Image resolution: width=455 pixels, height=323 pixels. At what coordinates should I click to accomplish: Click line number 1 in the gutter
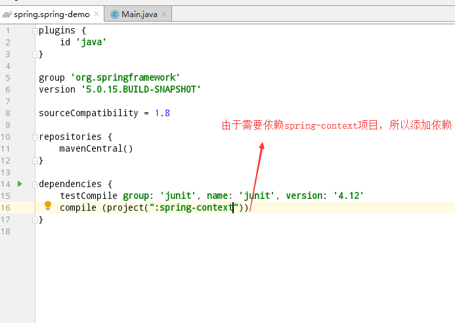[8, 30]
